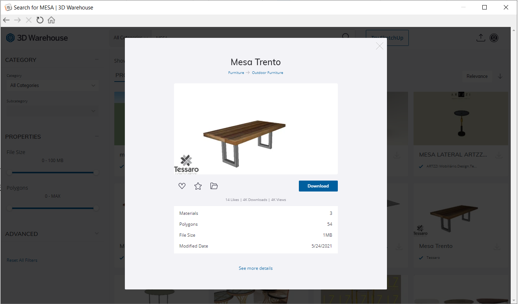Image resolution: width=518 pixels, height=304 pixels.
Task: Click Mesa Trento result title
Action: 436,246
